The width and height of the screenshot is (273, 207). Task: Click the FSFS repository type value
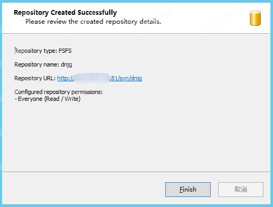[65, 51]
